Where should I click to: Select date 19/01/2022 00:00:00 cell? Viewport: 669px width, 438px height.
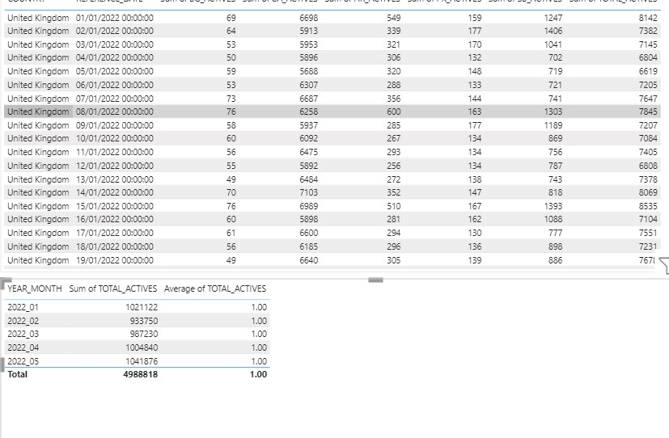tap(115, 260)
